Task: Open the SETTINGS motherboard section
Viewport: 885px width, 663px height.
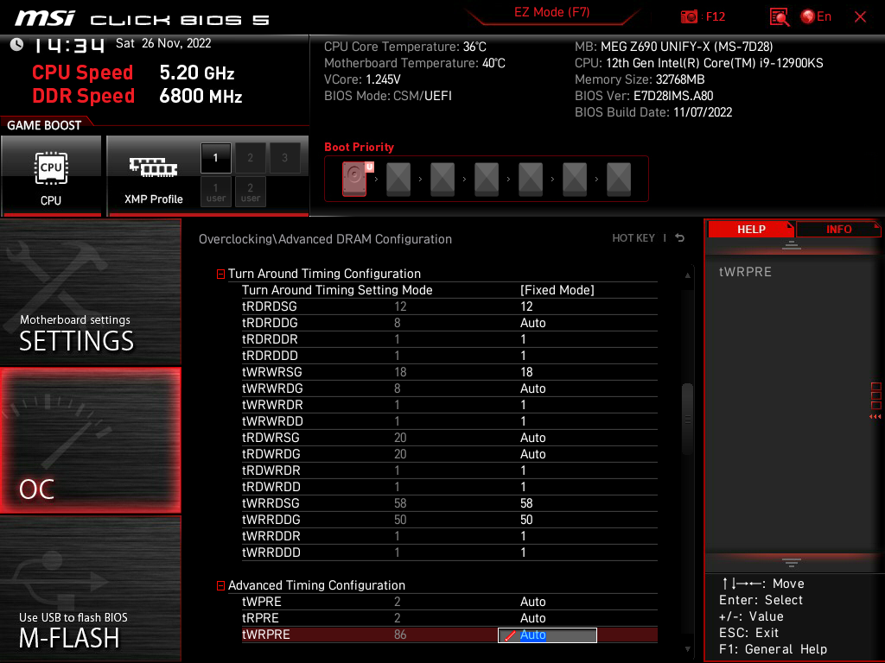Action: (x=90, y=292)
